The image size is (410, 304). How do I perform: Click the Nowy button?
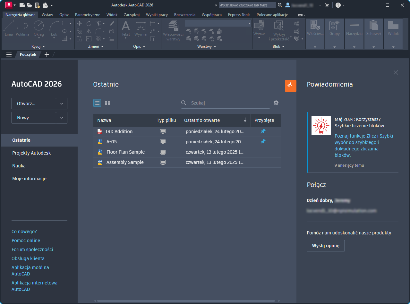[34, 118]
